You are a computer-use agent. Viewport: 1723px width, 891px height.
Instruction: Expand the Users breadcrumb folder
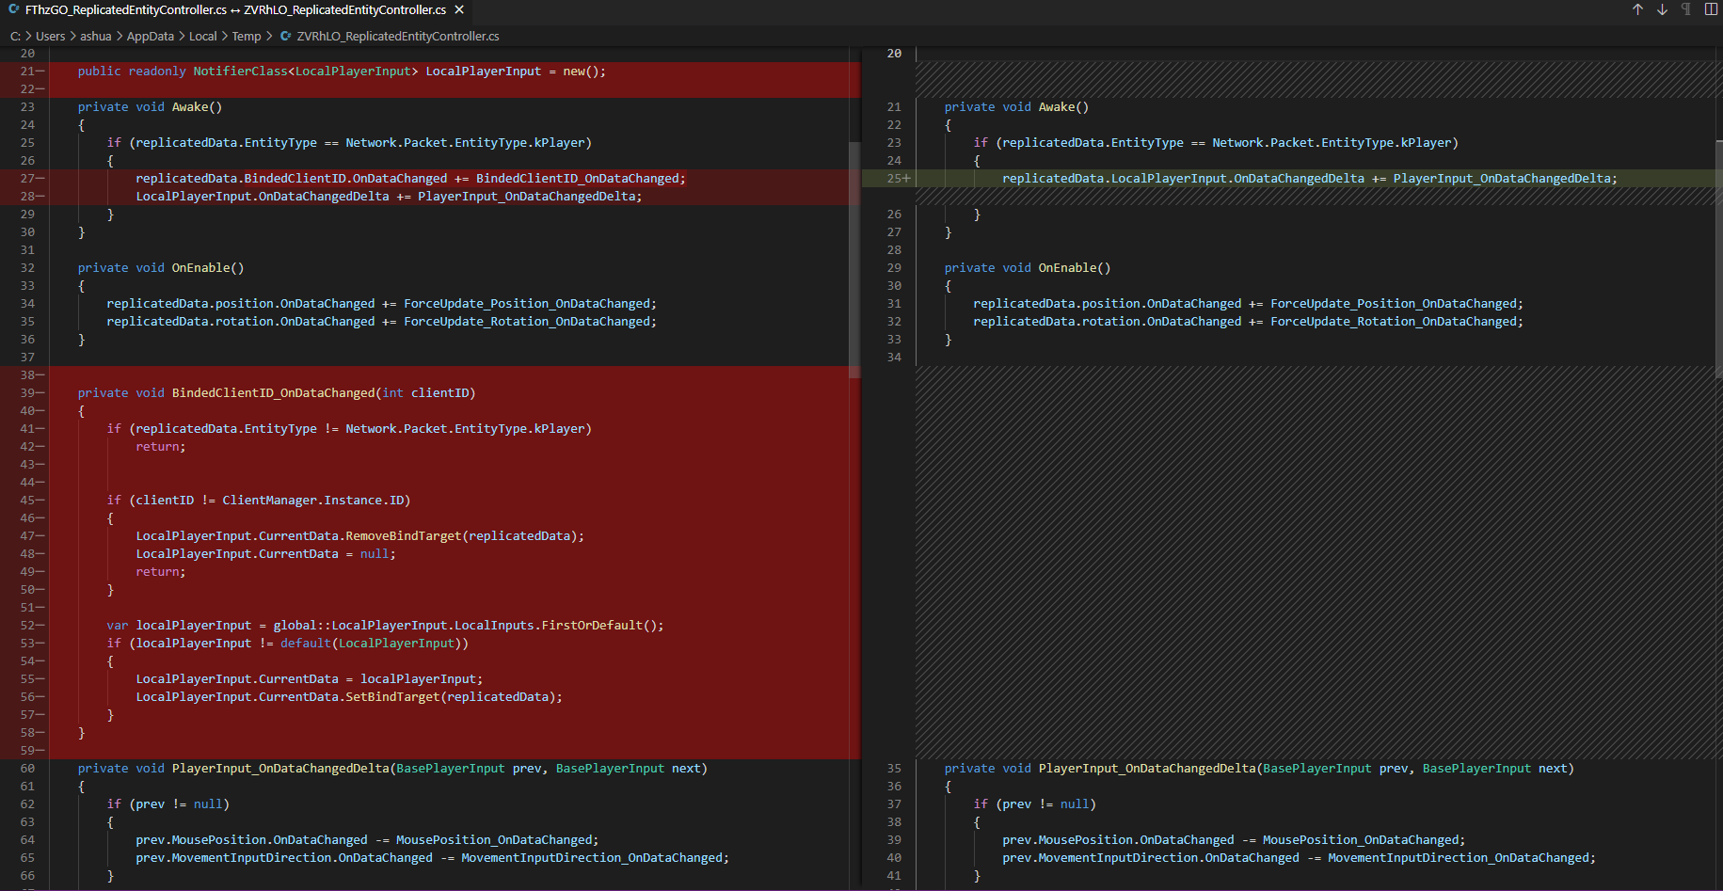tap(50, 36)
